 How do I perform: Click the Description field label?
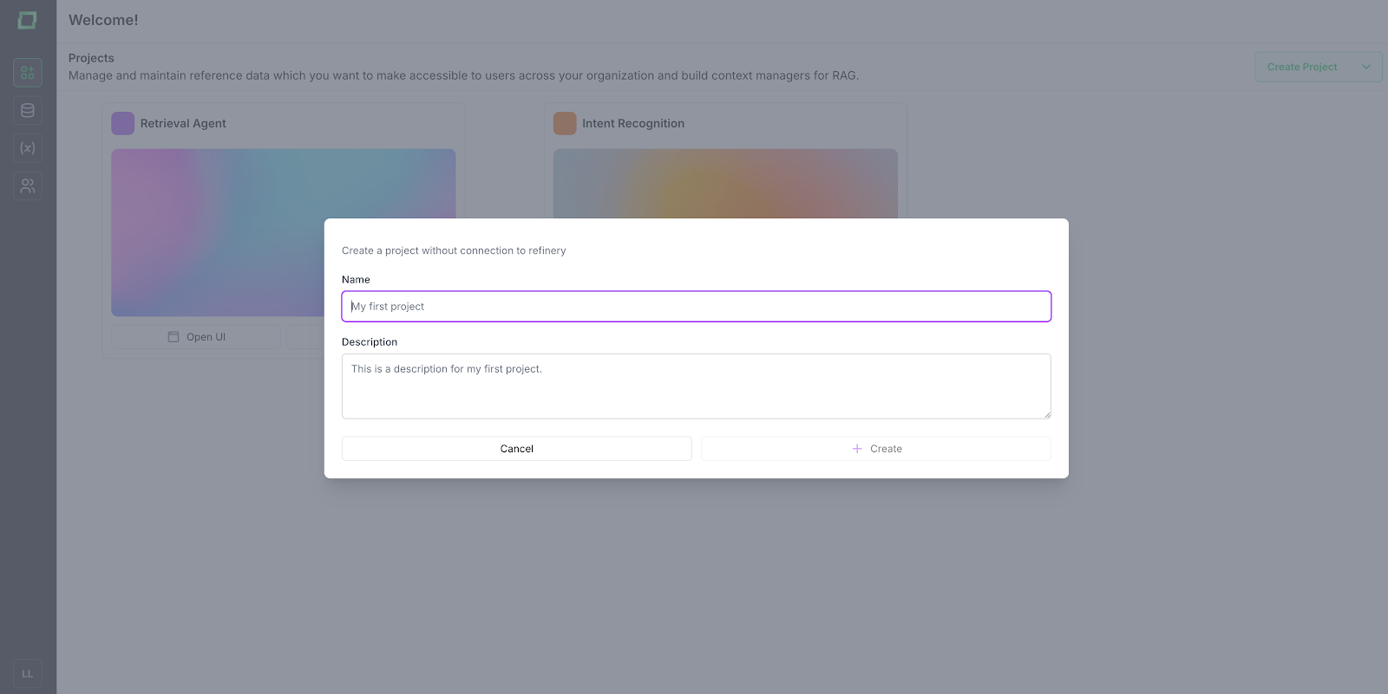click(370, 342)
